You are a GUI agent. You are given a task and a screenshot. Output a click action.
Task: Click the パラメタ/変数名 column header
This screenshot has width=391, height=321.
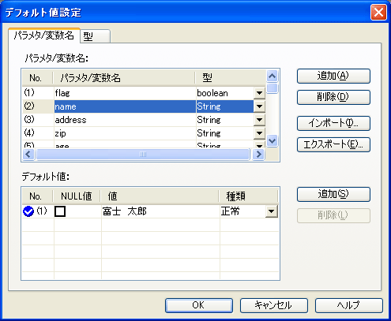click(124, 78)
